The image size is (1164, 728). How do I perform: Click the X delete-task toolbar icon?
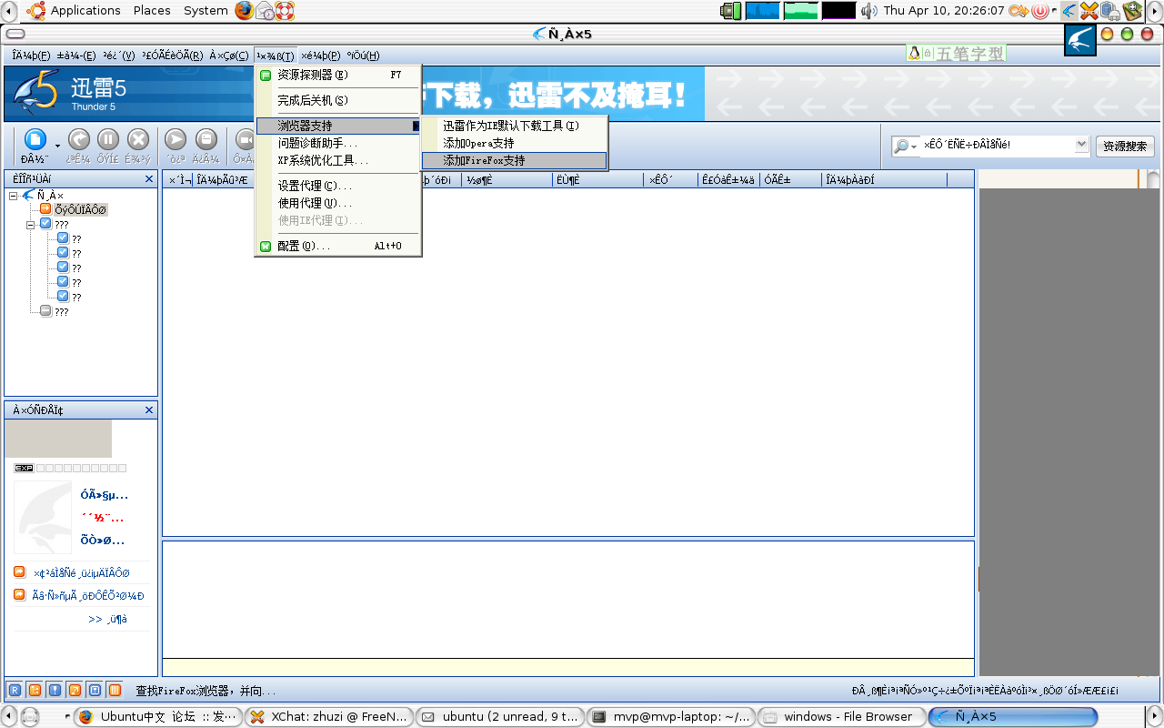click(138, 139)
